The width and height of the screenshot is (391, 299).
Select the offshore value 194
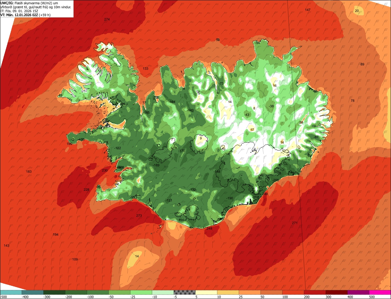click(56, 234)
